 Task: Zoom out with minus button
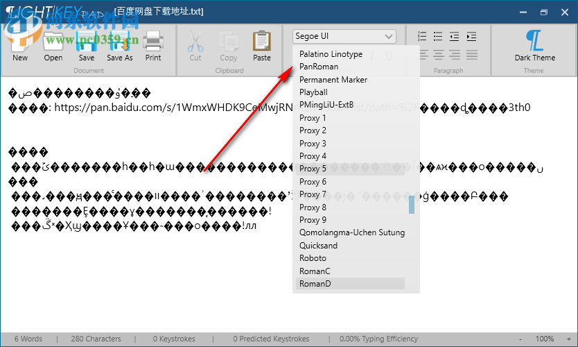(x=520, y=339)
